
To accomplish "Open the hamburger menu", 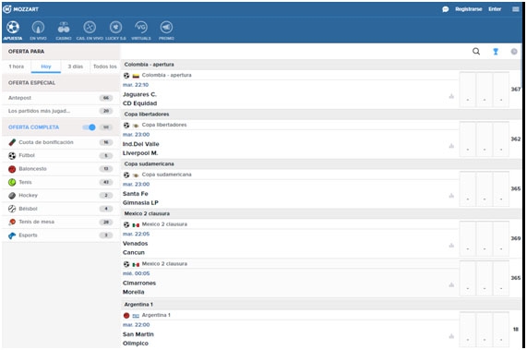I will (x=516, y=9).
